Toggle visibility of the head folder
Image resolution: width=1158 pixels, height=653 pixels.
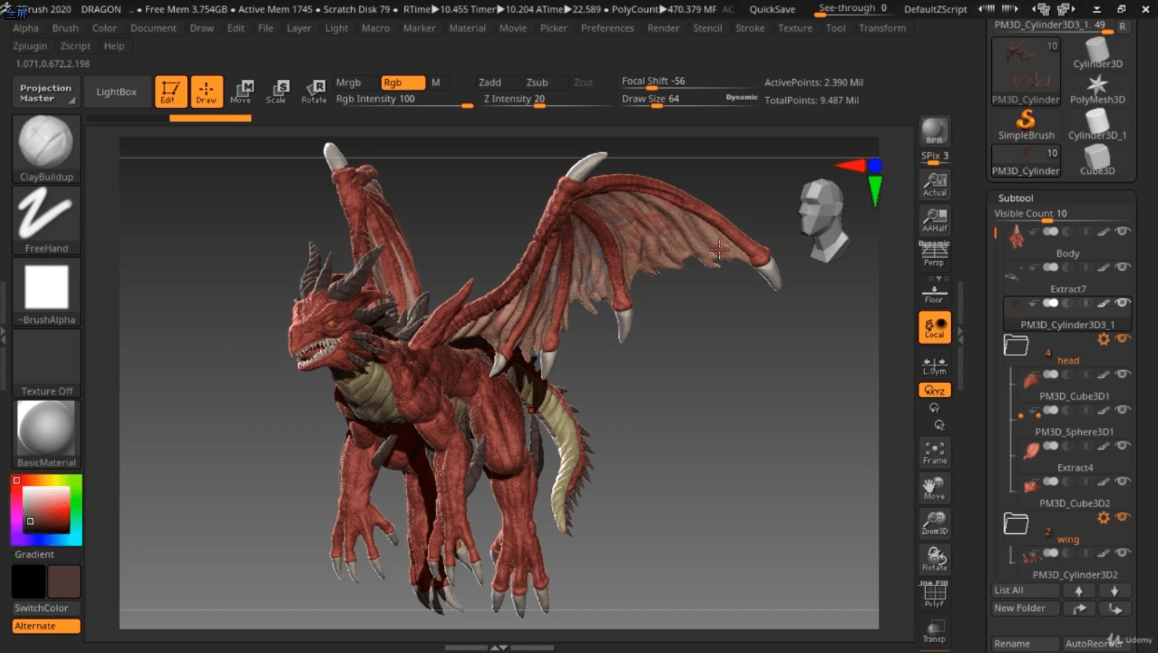point(1123,338)
